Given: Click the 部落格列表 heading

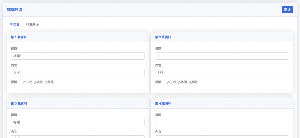Looking at the screenshot, I should 15,10.
